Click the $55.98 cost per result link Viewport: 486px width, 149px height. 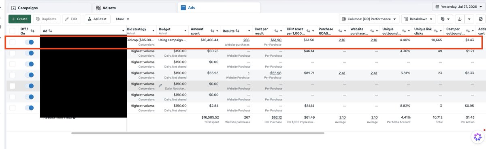(276, 73)
